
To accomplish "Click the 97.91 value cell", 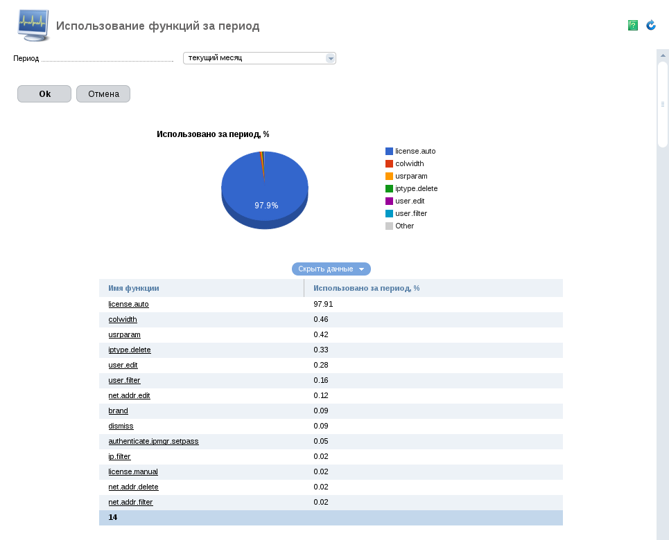I will coord(323,305).
